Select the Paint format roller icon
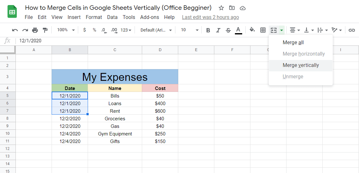This screenshot has width=359, height=173. 45,30
